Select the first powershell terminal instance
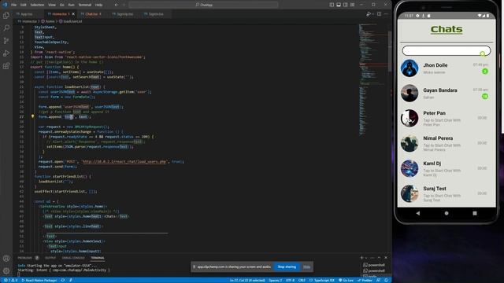The image size is (504, 283). [x=374, y=265]
